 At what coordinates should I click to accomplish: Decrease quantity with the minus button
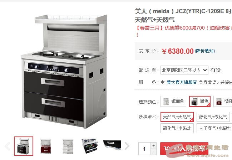[154, 152]
